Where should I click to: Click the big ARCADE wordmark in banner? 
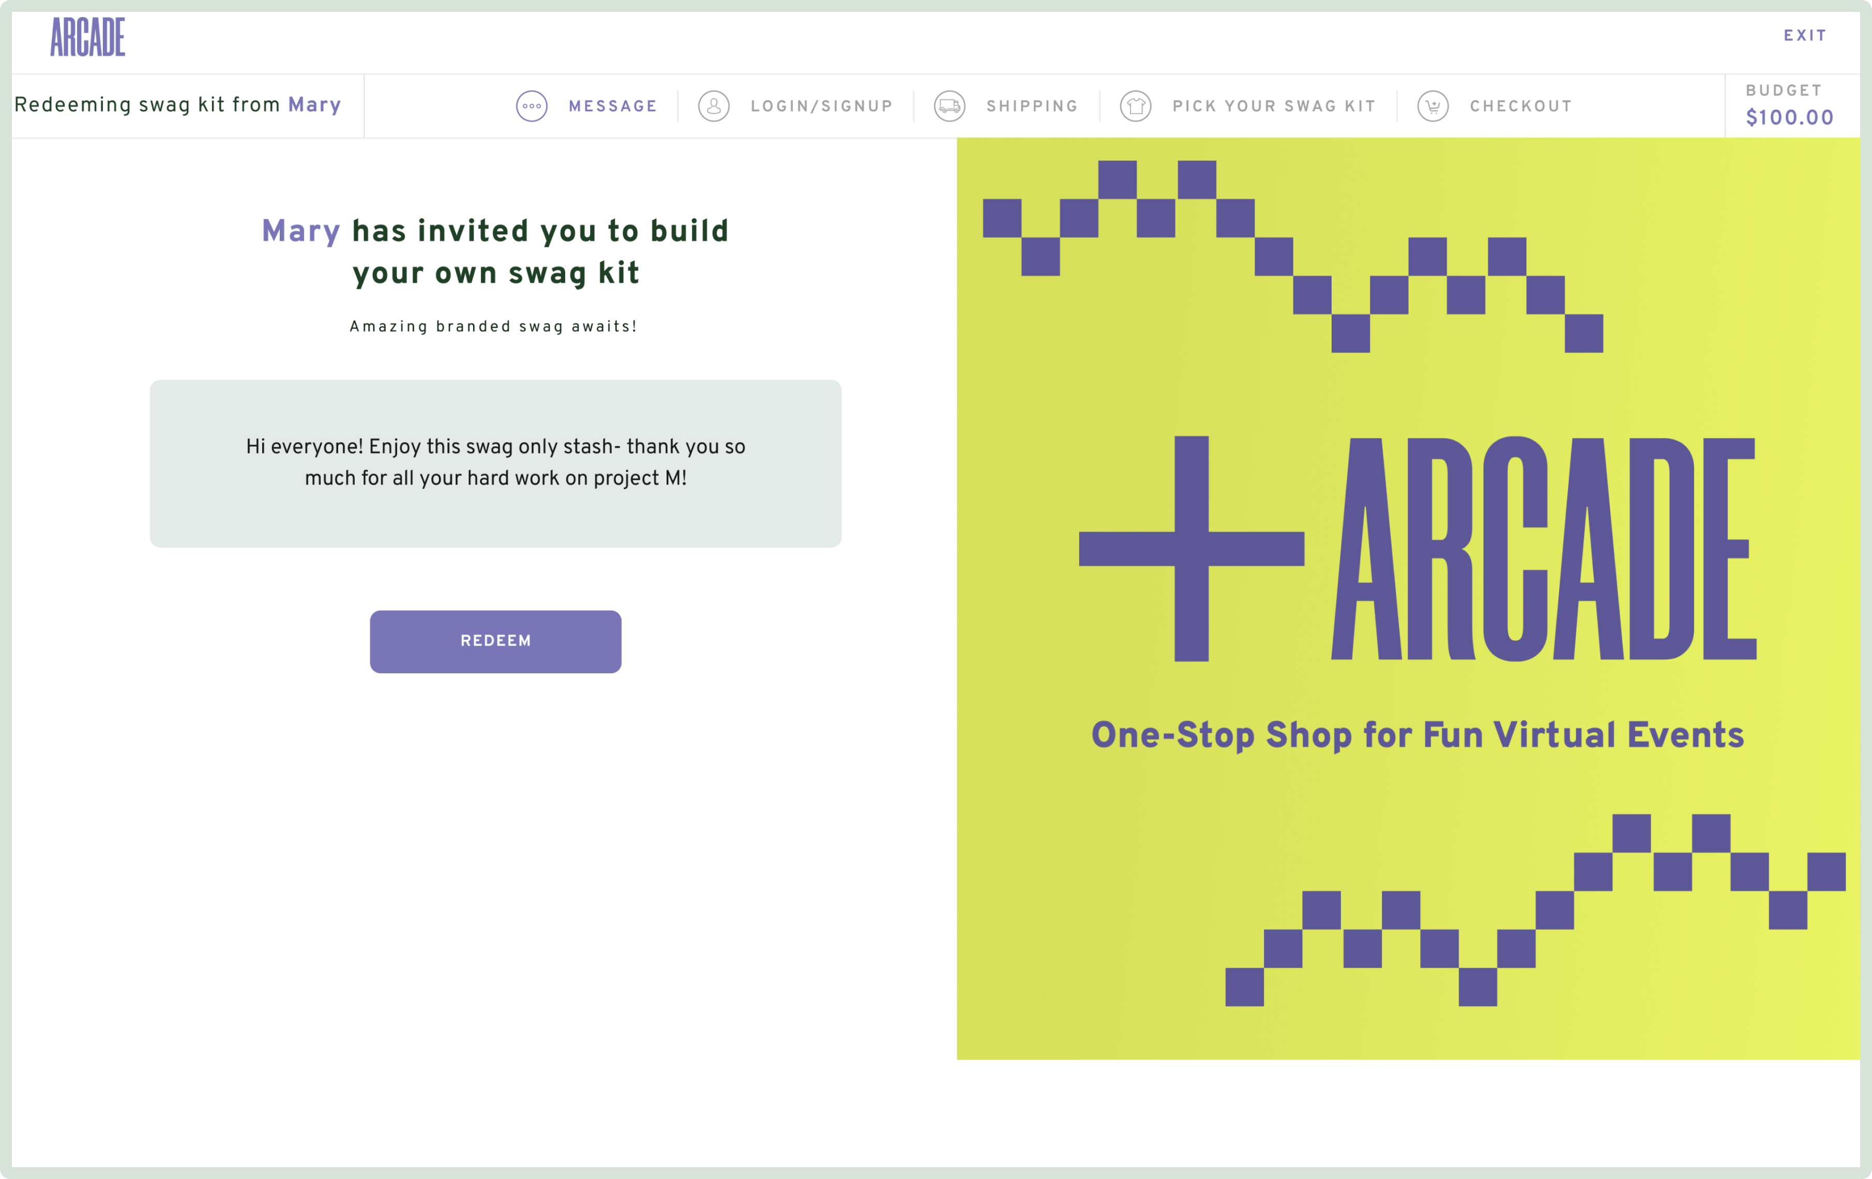coord(1543,549)
